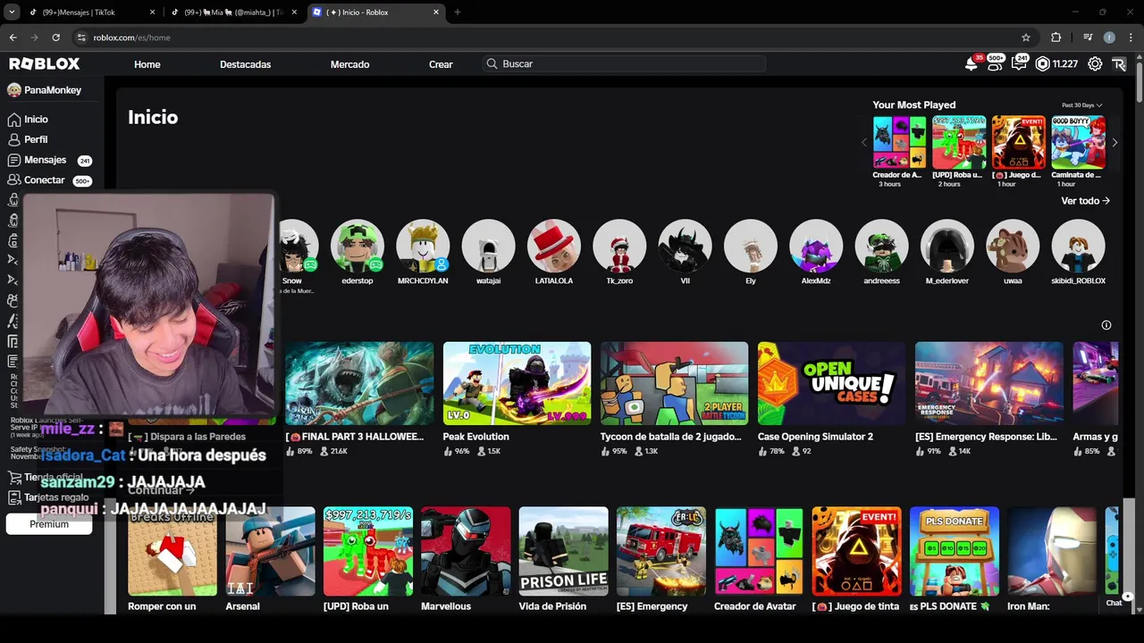This screenshot has width=1144, height=643.
Task: Open the tab search dropdown arrow
Action: tap(13, 13)
